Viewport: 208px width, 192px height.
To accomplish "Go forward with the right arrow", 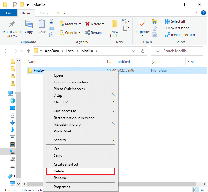I will coord(15,51).
